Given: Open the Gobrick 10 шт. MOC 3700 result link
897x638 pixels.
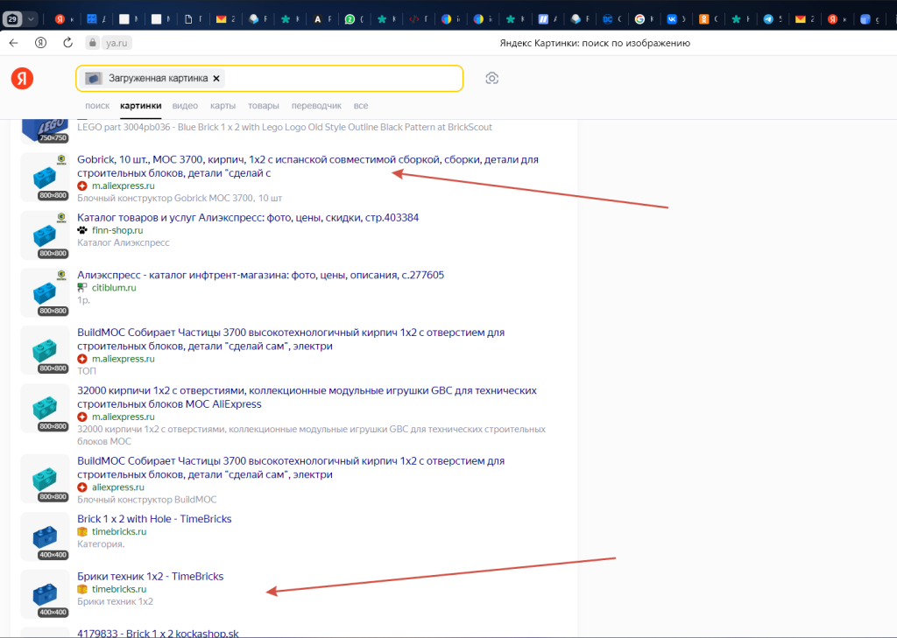Looking at the screenshot, I should tap(307, 166).
